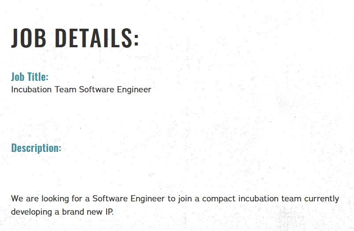Click the "Description:" section label
Image resolution: width=354 pixels, height=231 pixels.
click(x=36, y=148)
